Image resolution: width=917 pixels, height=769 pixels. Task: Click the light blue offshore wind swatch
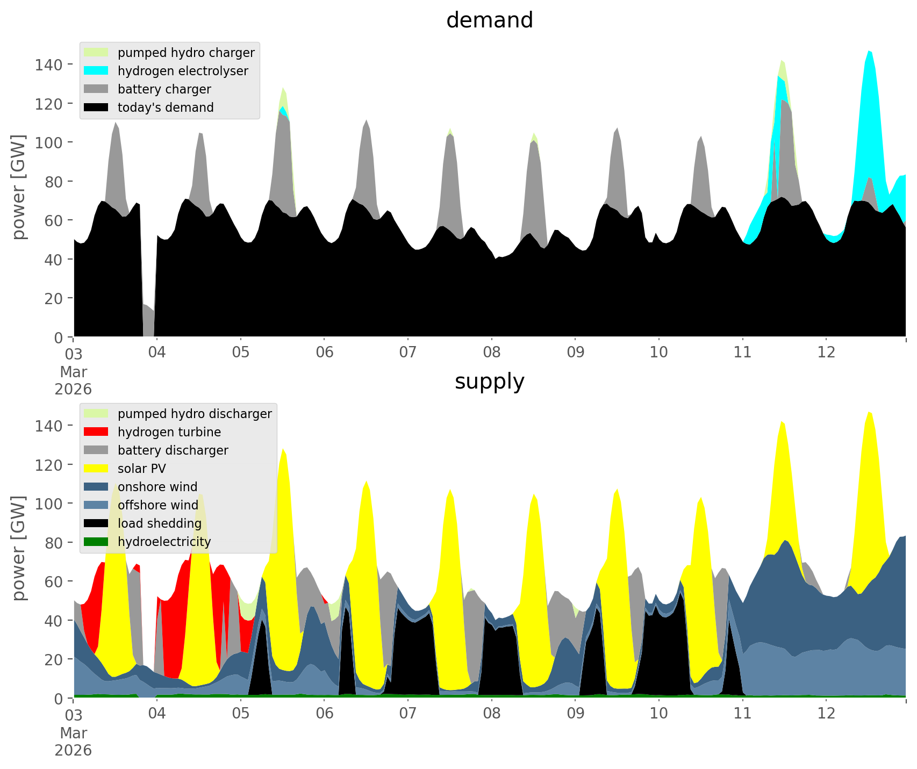(96, 505)
